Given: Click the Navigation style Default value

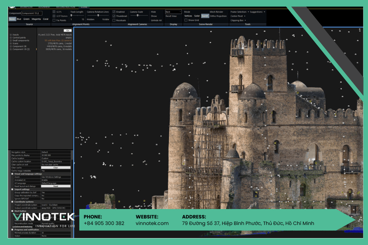Looking at the screenshot, I should [56, 152].
